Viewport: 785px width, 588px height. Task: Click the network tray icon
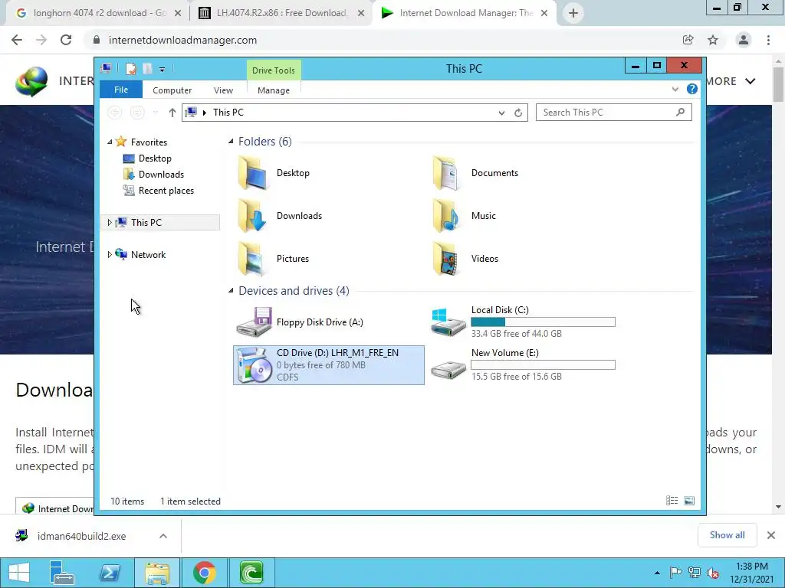[695, 573]
